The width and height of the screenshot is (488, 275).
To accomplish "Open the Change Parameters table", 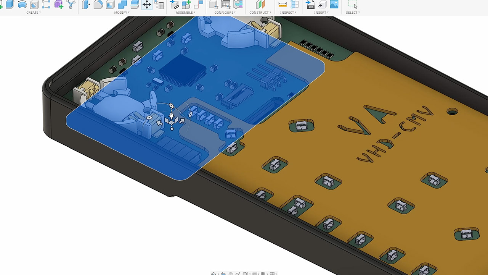I will (159, 5).
